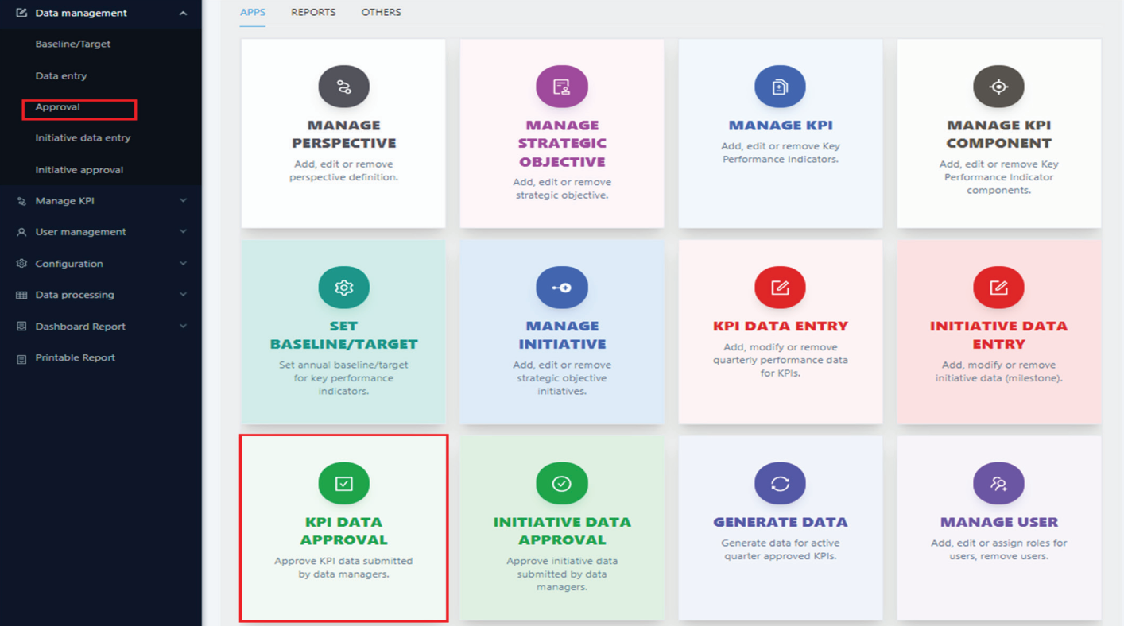Expand the Data processing chevron
Screen dimensions: 1124x626
[x=184, y=295]
